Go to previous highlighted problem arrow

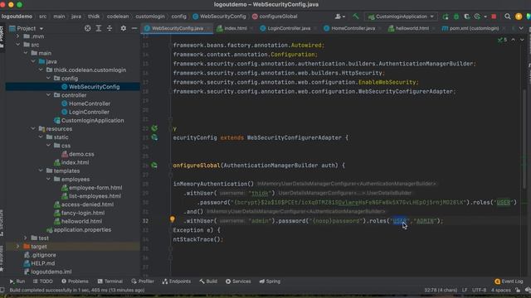514,40
